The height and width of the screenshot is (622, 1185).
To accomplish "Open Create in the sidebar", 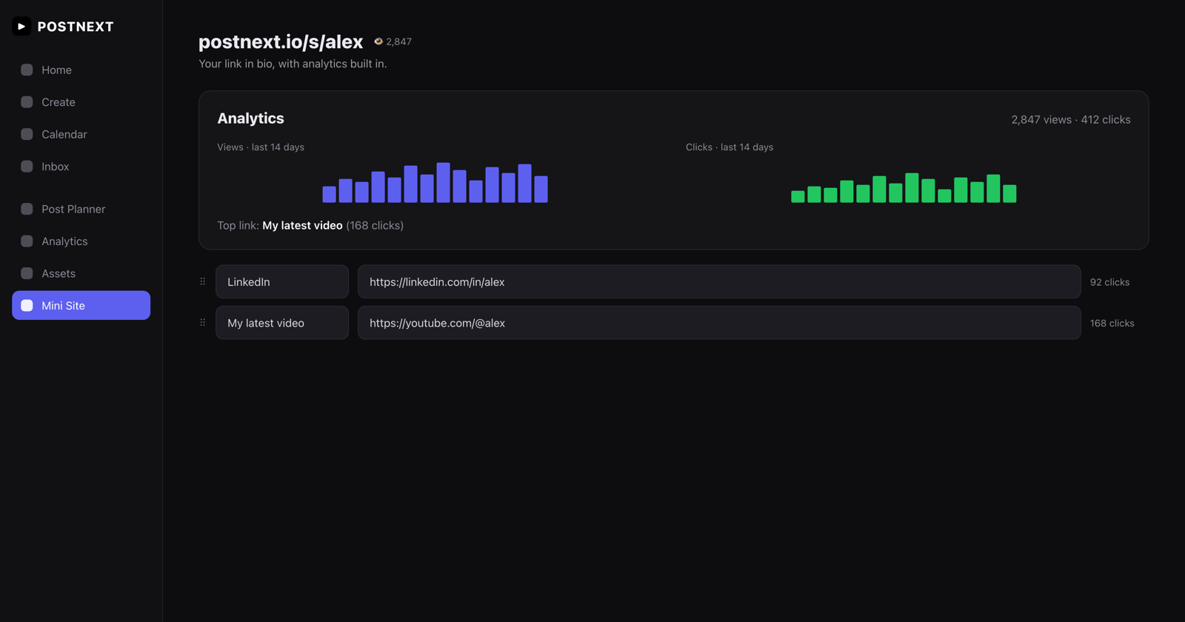I will [81, 102].
